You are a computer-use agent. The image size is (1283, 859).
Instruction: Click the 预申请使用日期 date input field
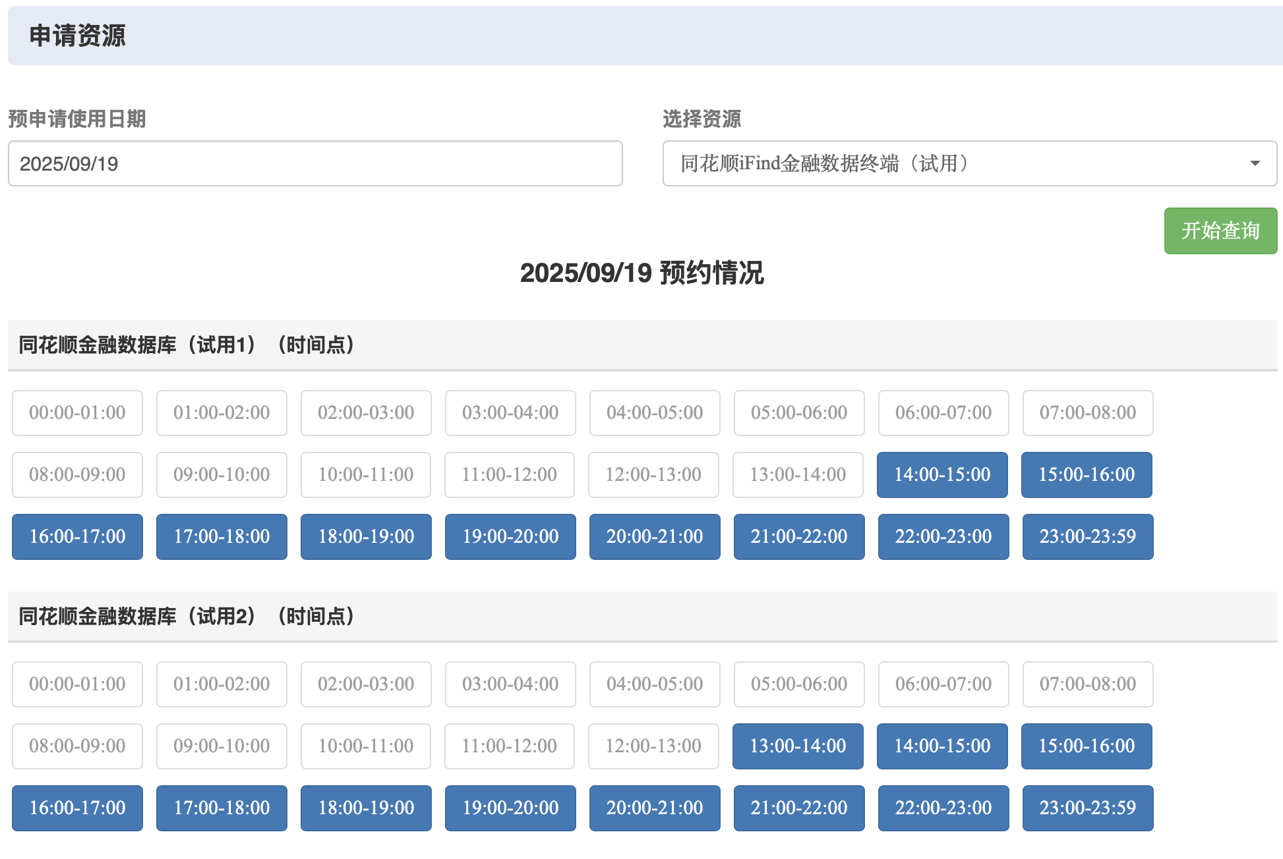click(315, 163)
